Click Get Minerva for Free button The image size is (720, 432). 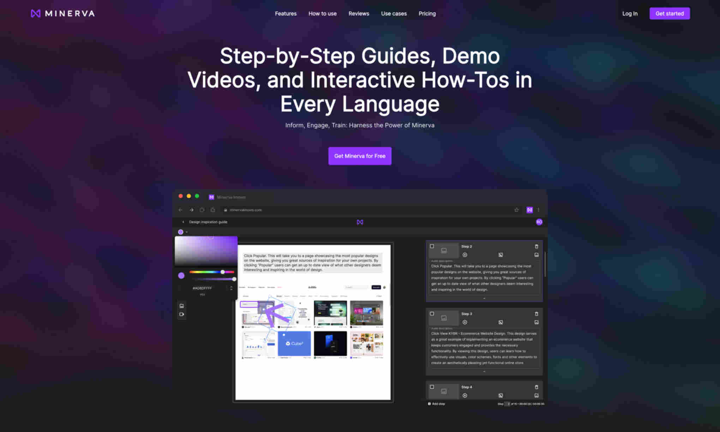(x=360, y=156)
